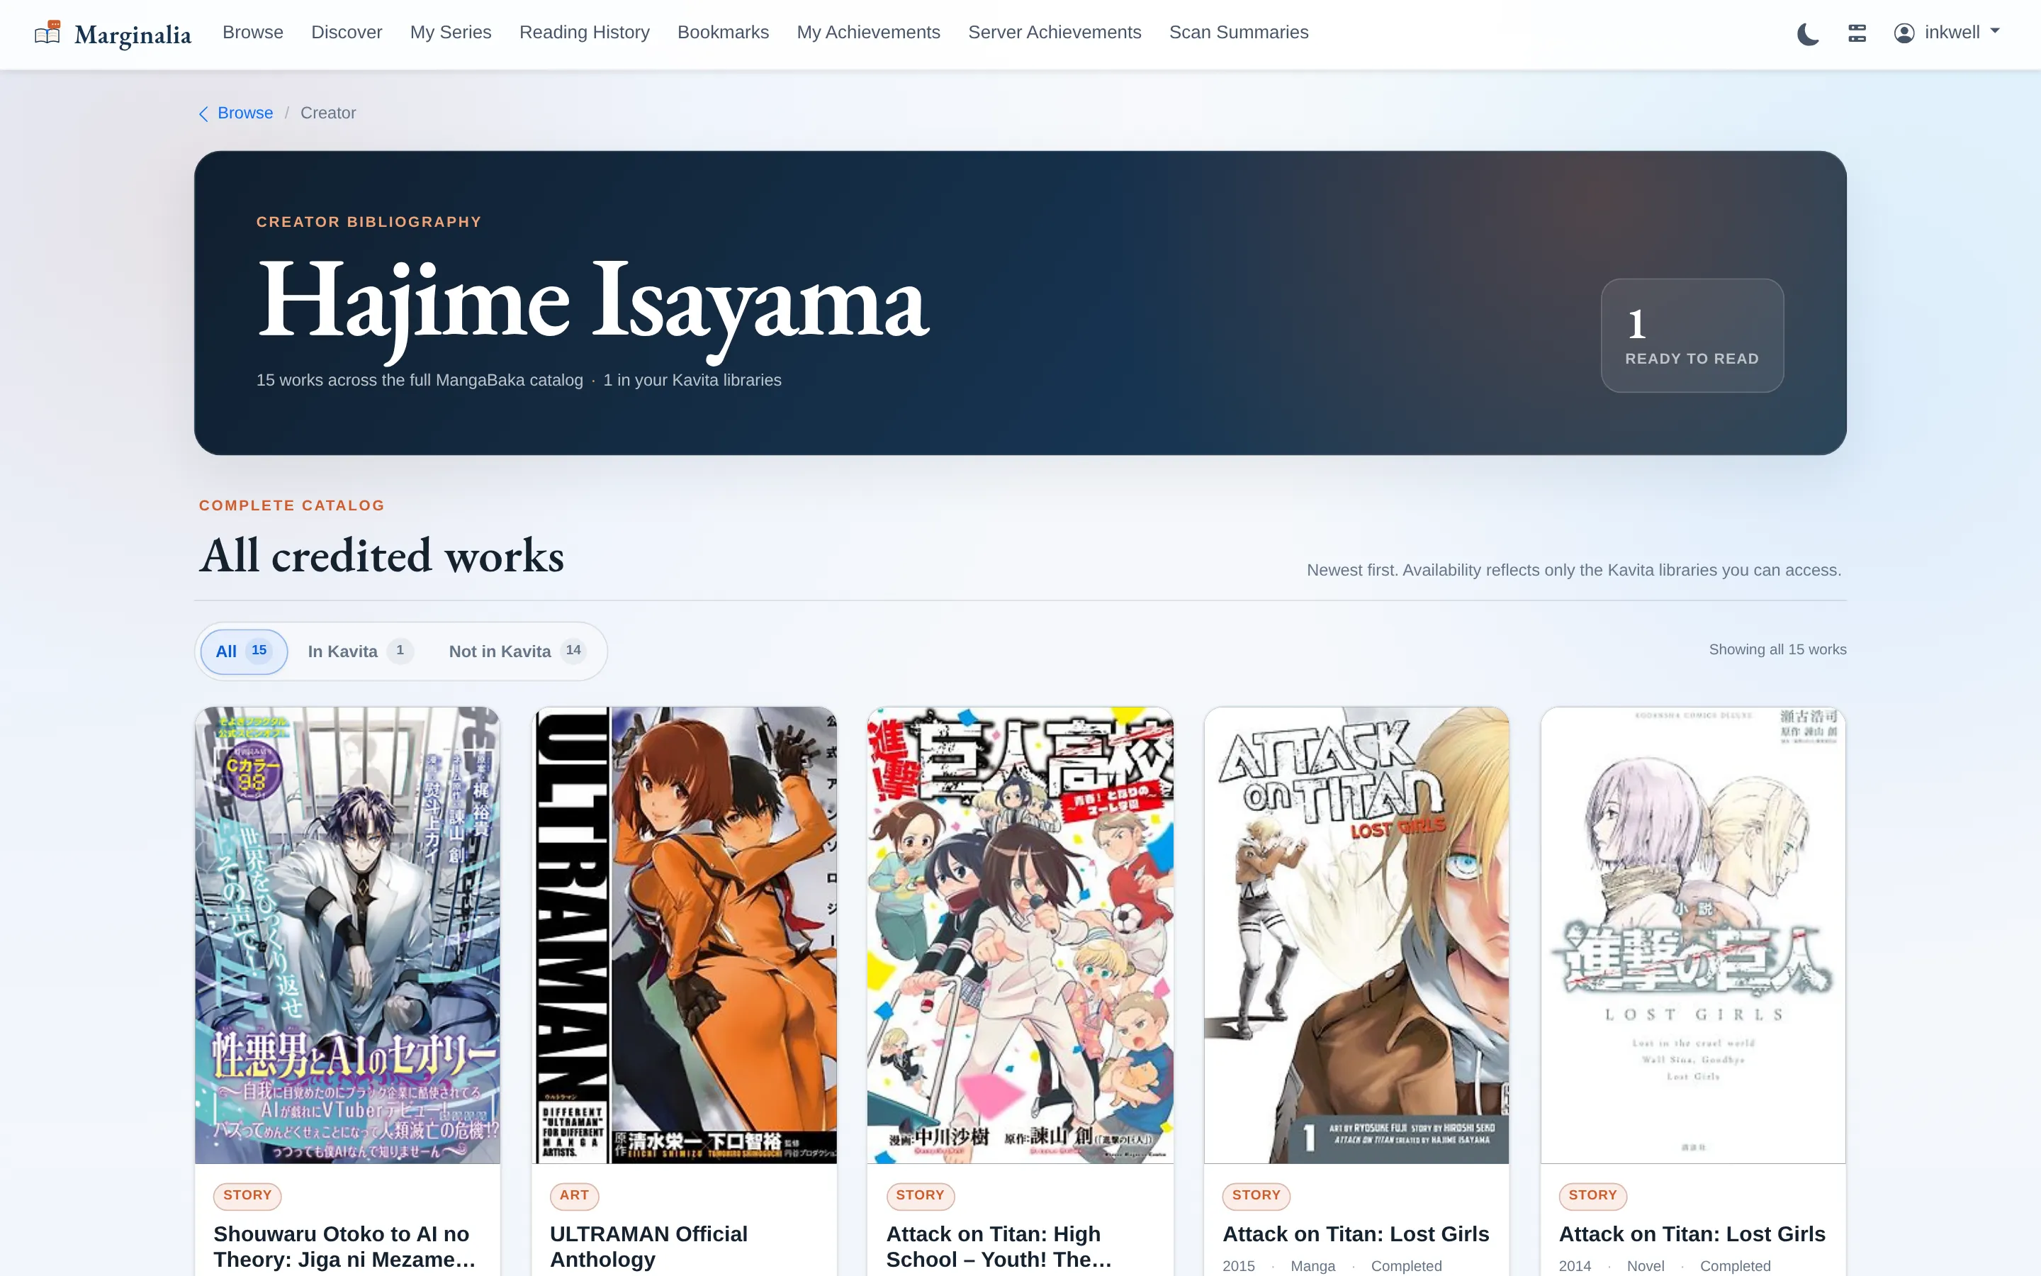Toggle dark mode with the moon icon
The width and height of the screenshot is (2041, 1276).
pyautogui.click(x=1807, y=34)
